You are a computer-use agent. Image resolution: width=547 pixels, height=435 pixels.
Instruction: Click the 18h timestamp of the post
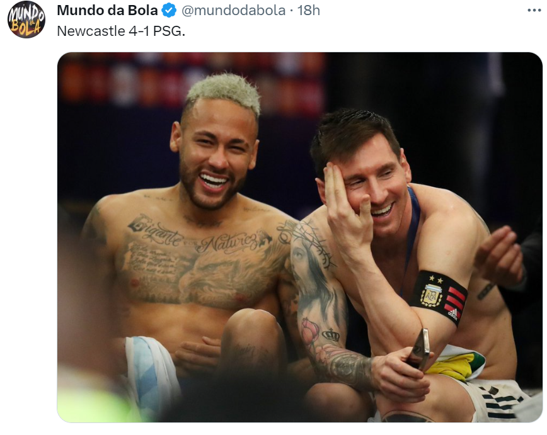pos(308,11)
